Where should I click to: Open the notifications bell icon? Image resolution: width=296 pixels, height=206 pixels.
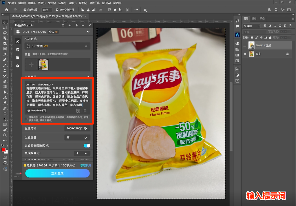(269, 10)
